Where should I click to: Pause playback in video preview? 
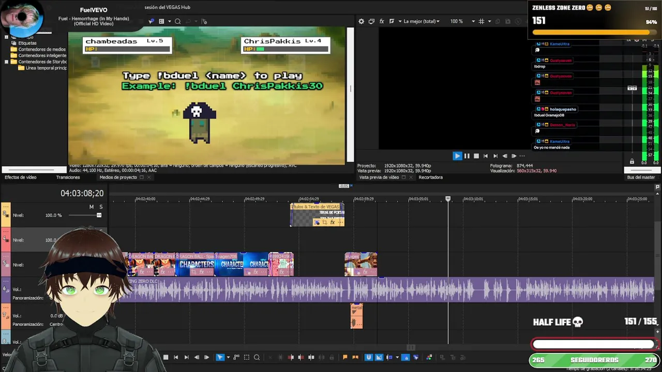pos(467,156)
